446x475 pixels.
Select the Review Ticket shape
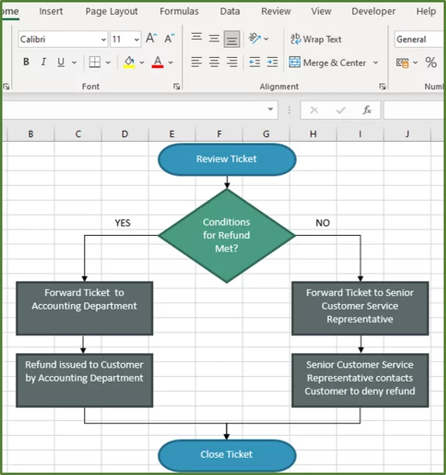pos(227,159)
